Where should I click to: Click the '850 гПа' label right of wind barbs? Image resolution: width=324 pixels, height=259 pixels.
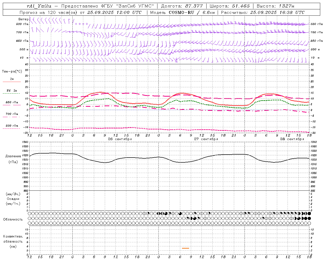[x=317, y=41]
